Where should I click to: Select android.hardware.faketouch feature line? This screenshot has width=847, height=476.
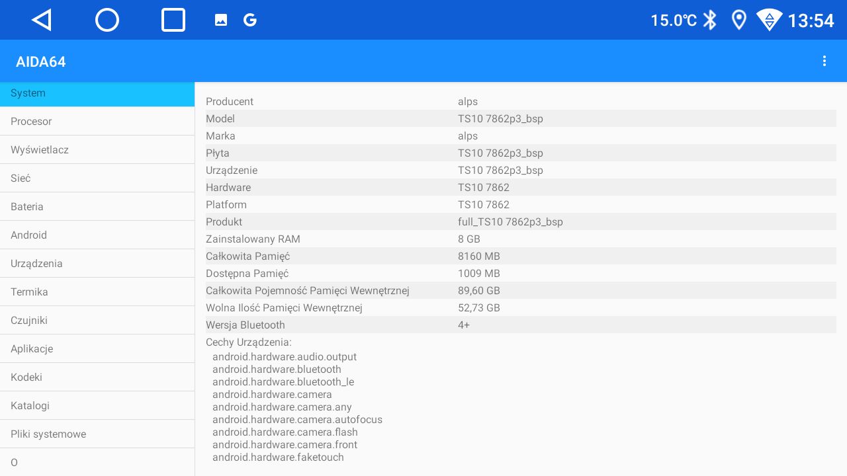coord(278,457)
